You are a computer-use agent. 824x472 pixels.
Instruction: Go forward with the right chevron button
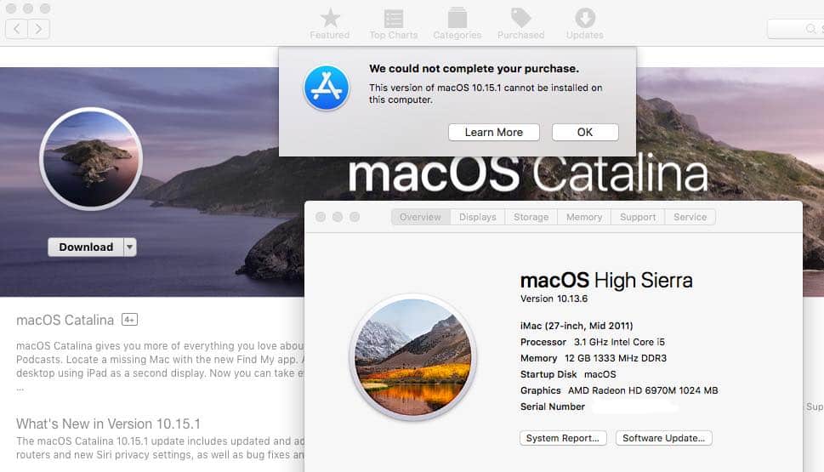(39, 28)
